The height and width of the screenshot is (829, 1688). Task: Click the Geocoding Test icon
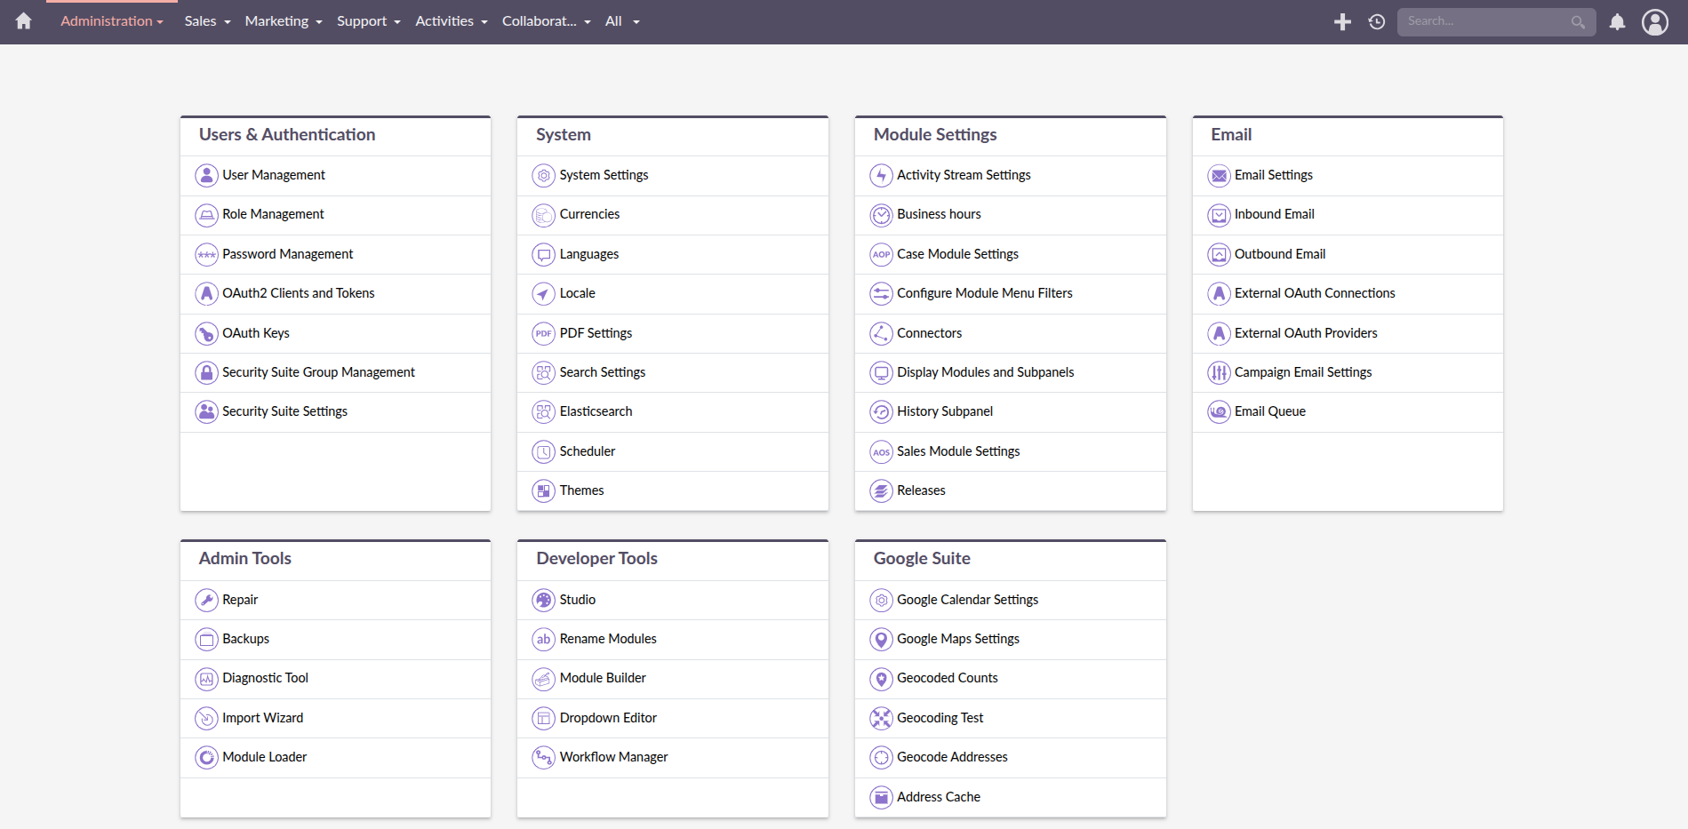881,718
